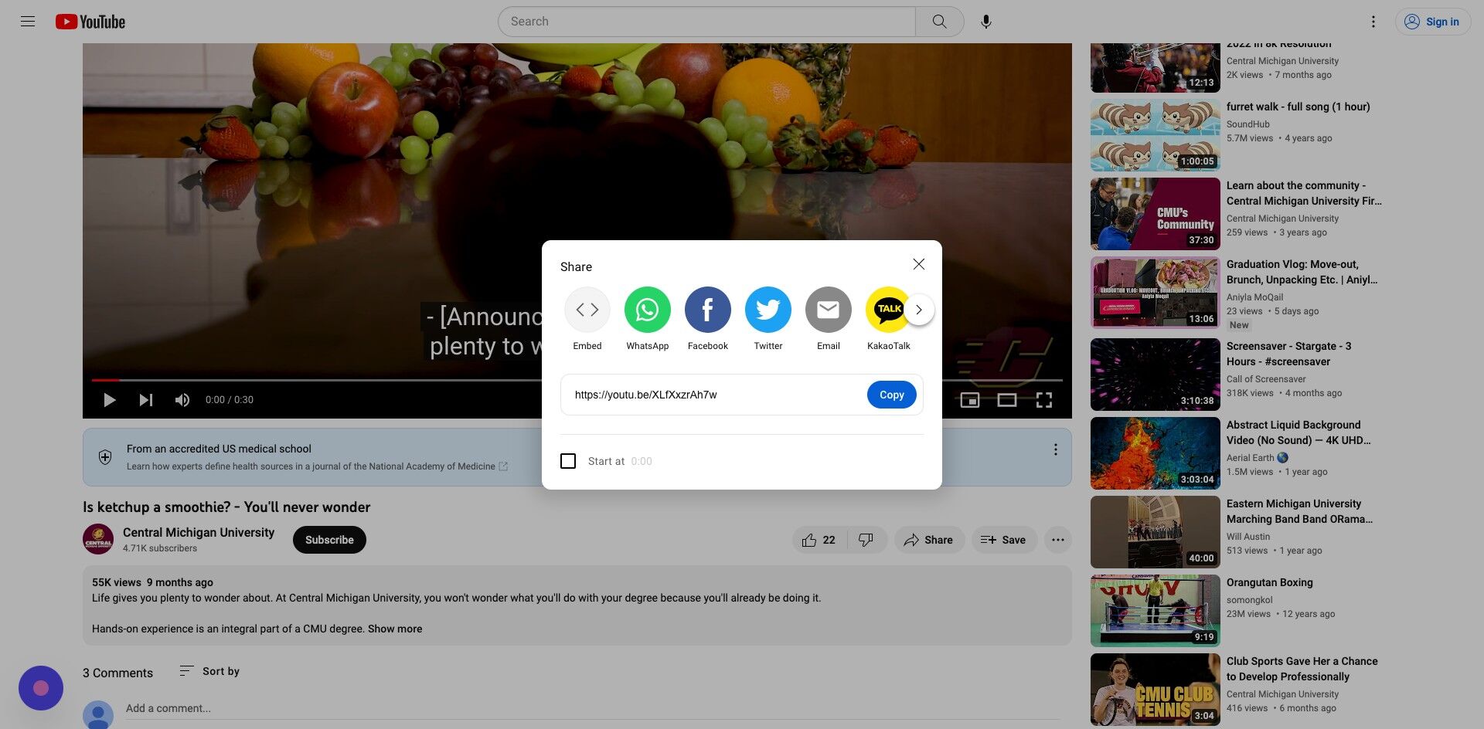1484x729 pixels.
Task: Share the video via KakaoTalk
Action: pos(889,319)
